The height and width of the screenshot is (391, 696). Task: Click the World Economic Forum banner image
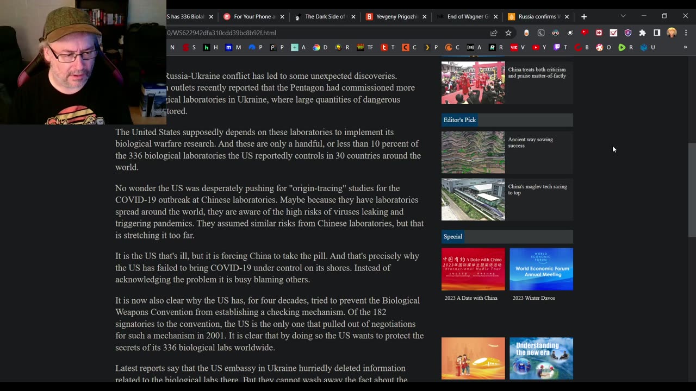[541, 269]
